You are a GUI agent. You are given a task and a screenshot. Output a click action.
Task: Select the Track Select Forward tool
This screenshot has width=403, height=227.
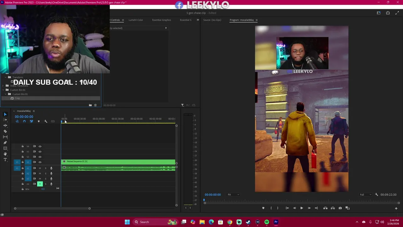(x=5, y=120)
